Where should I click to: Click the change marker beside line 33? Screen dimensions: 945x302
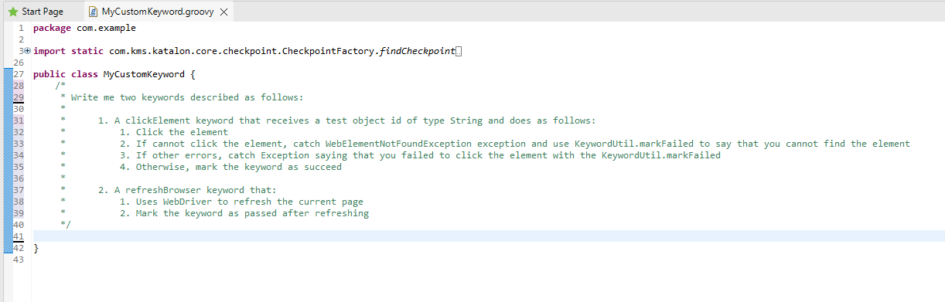[x=6, y=144]
